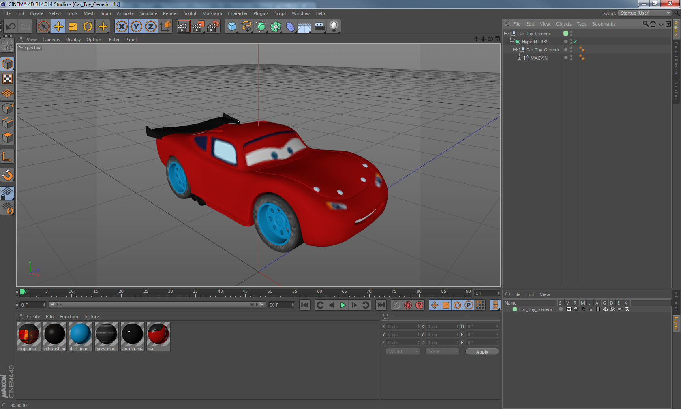
Task: Toggle autokeying button
Action: coord(408,305)
